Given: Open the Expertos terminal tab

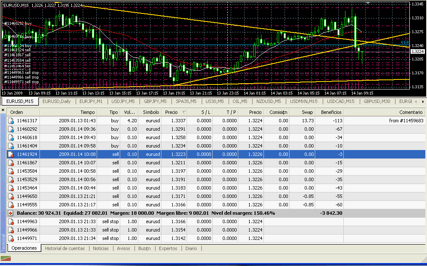Looking at the screenshot, I should coord(168,248).
